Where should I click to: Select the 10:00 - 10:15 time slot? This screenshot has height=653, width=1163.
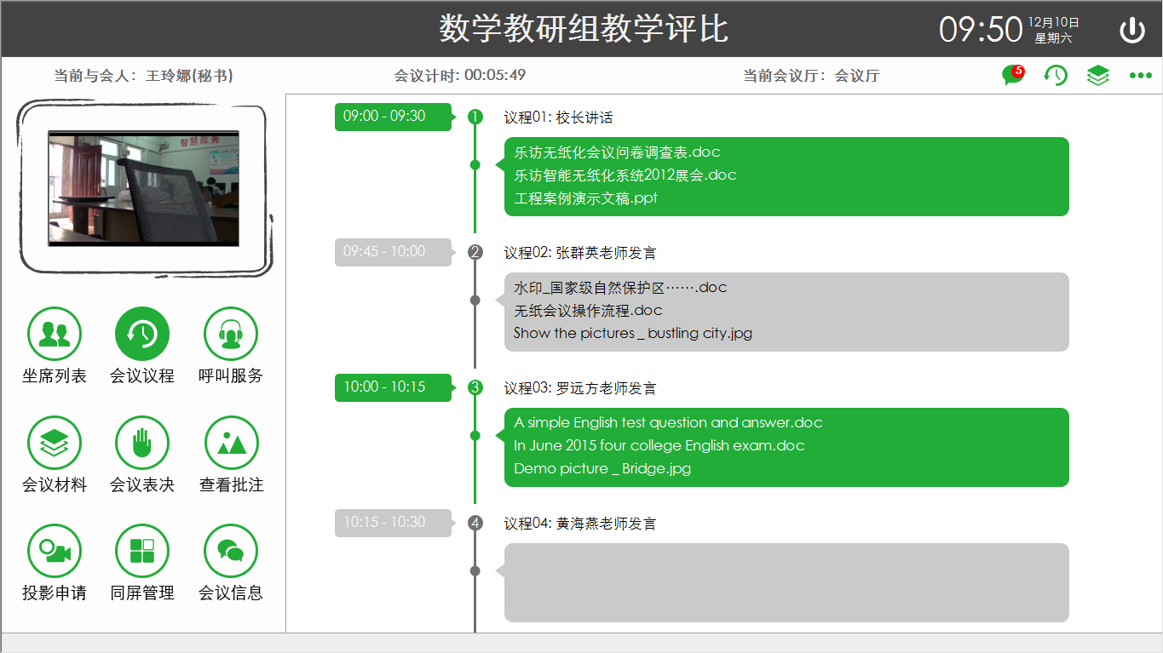[x=392, y=387]
